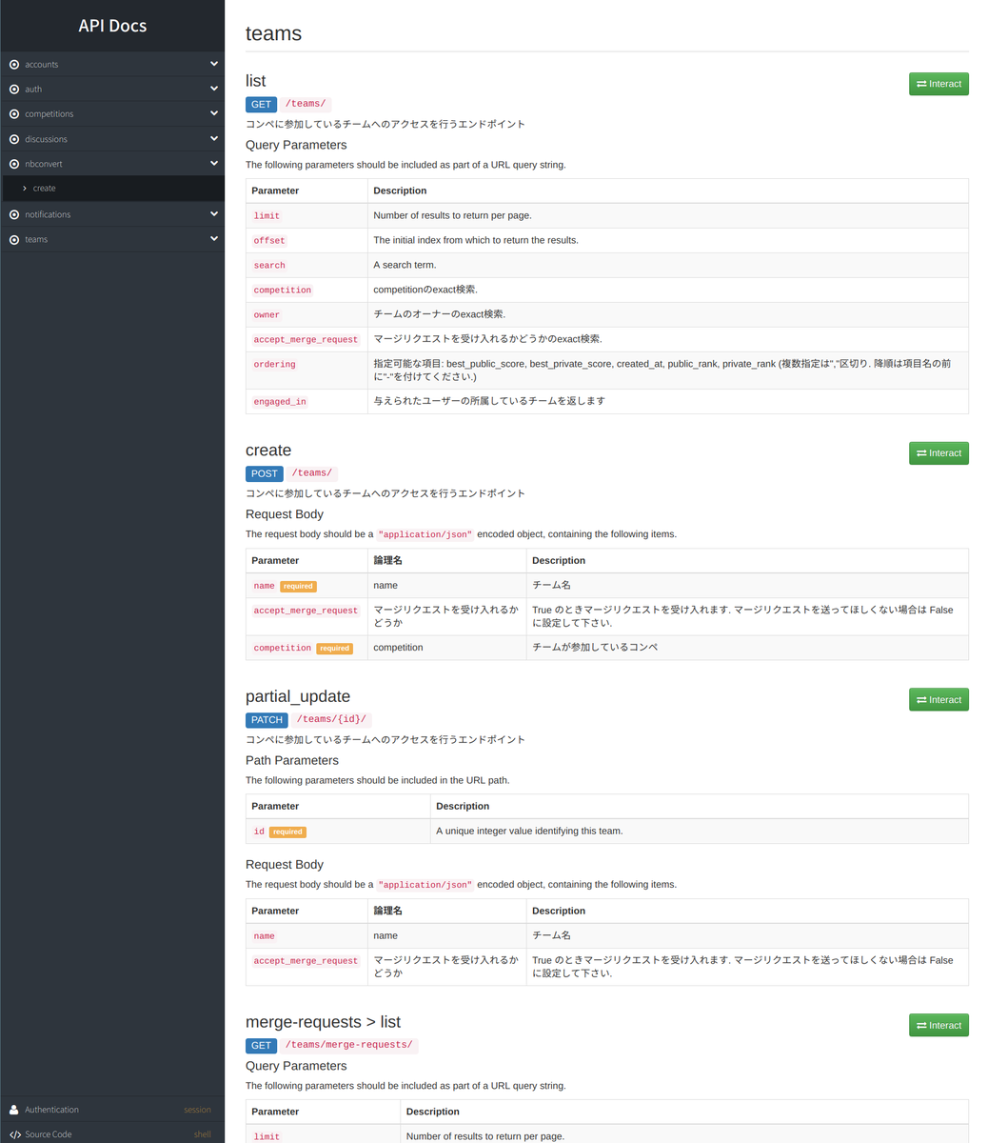Click Interact button for create endpoint
This screenshot has height=1143, width=988.
[x=939, y=453]
